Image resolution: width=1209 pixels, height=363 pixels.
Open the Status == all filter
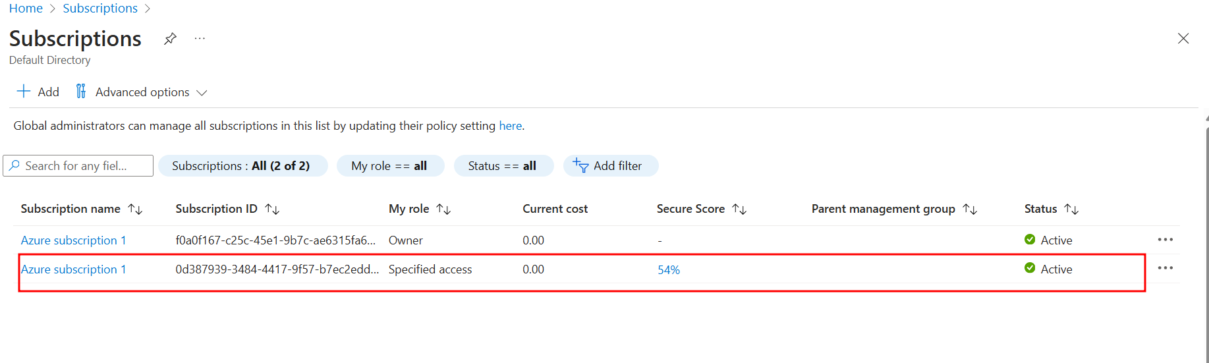click(x=503, y=166)
